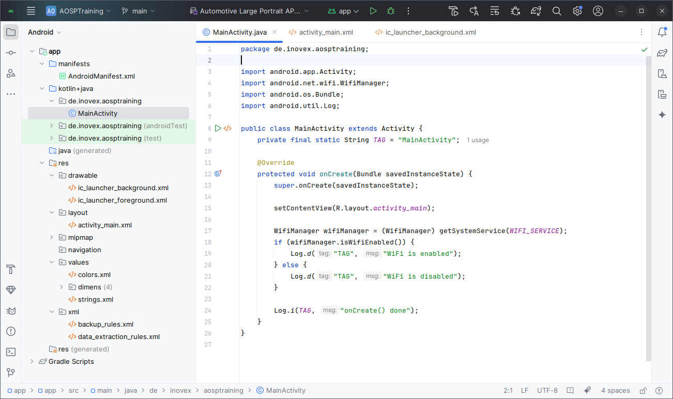This screenshot has height=399, width=673.
Task: Click the 4 spaces indent setting
Action: (615, 391)
